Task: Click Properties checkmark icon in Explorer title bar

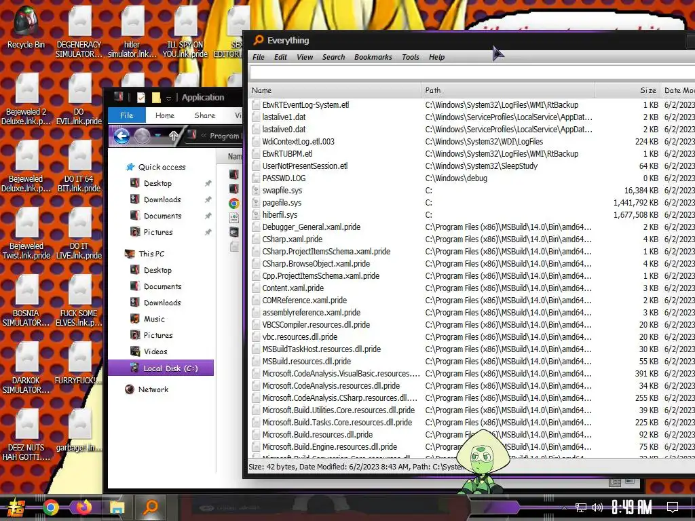Action: 141,98
